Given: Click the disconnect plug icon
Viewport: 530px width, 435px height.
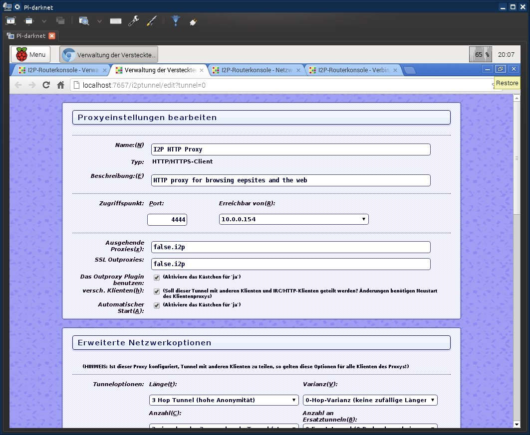Looking at the screenshot, I should click(193, 22).
